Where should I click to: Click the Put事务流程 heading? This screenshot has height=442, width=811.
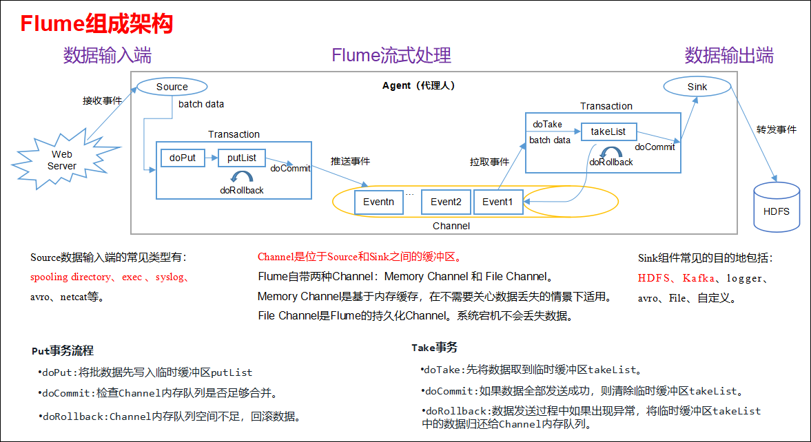click(63, 350)
